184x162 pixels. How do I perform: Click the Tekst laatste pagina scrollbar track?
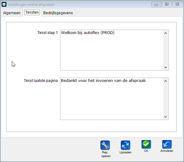[x=165, y=99]
